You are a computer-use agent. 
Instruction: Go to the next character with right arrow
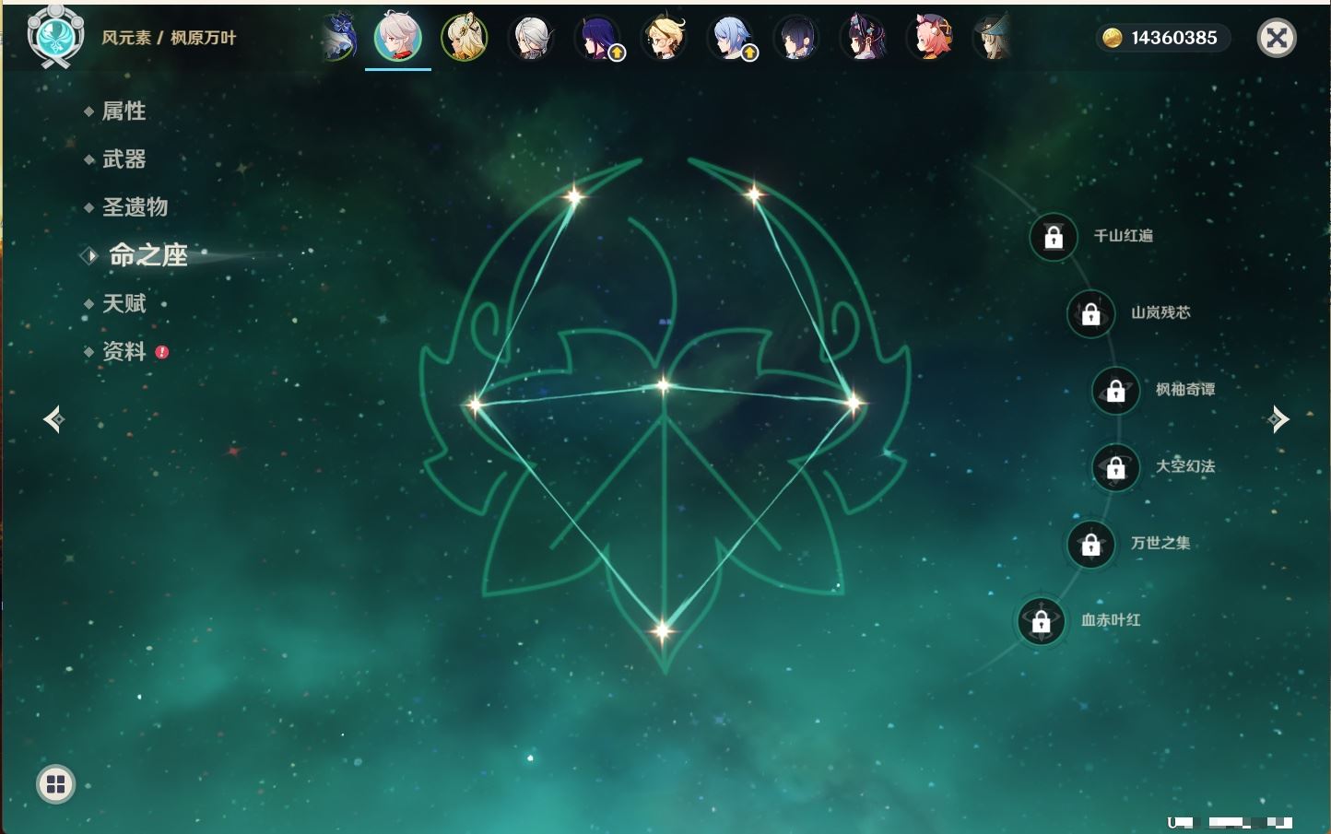pos(1278,419)
